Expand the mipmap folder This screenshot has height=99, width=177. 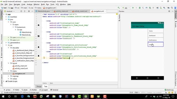click(9, 76)
